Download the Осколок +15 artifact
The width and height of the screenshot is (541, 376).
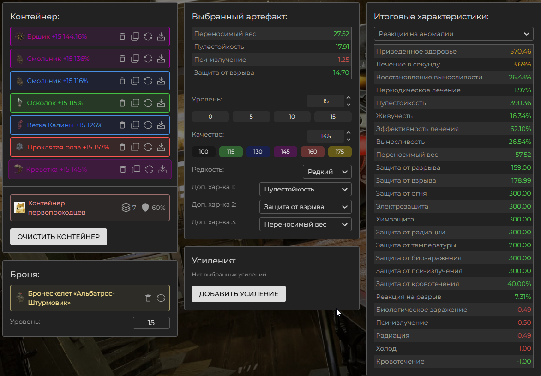pyautogui.click(x=161, y=103)
